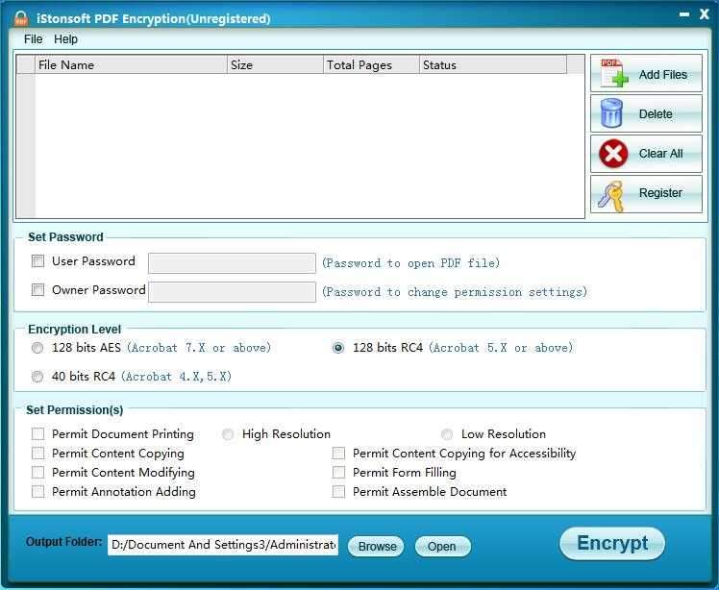
Task: Click the User Password input field
Action: [232, 263]
